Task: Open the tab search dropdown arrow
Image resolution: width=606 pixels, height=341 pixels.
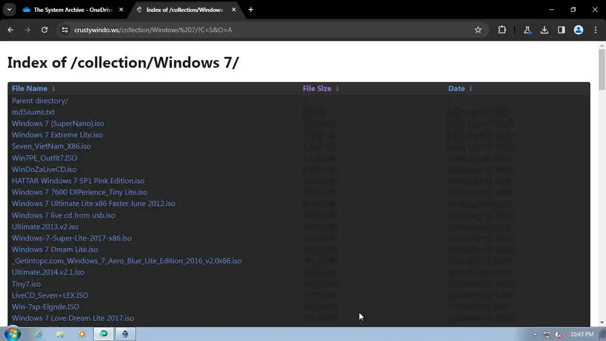Action: pyautogui.click(x=9, y=9)
